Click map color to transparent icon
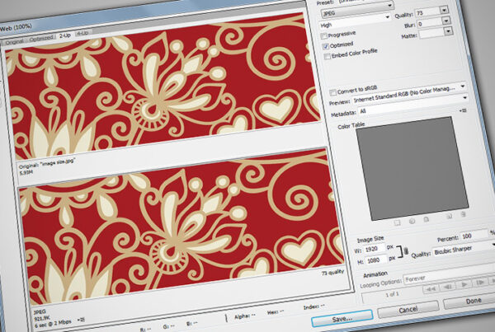Image resolution: width=495 pixels, height=332 pixels. coord(397,223)
